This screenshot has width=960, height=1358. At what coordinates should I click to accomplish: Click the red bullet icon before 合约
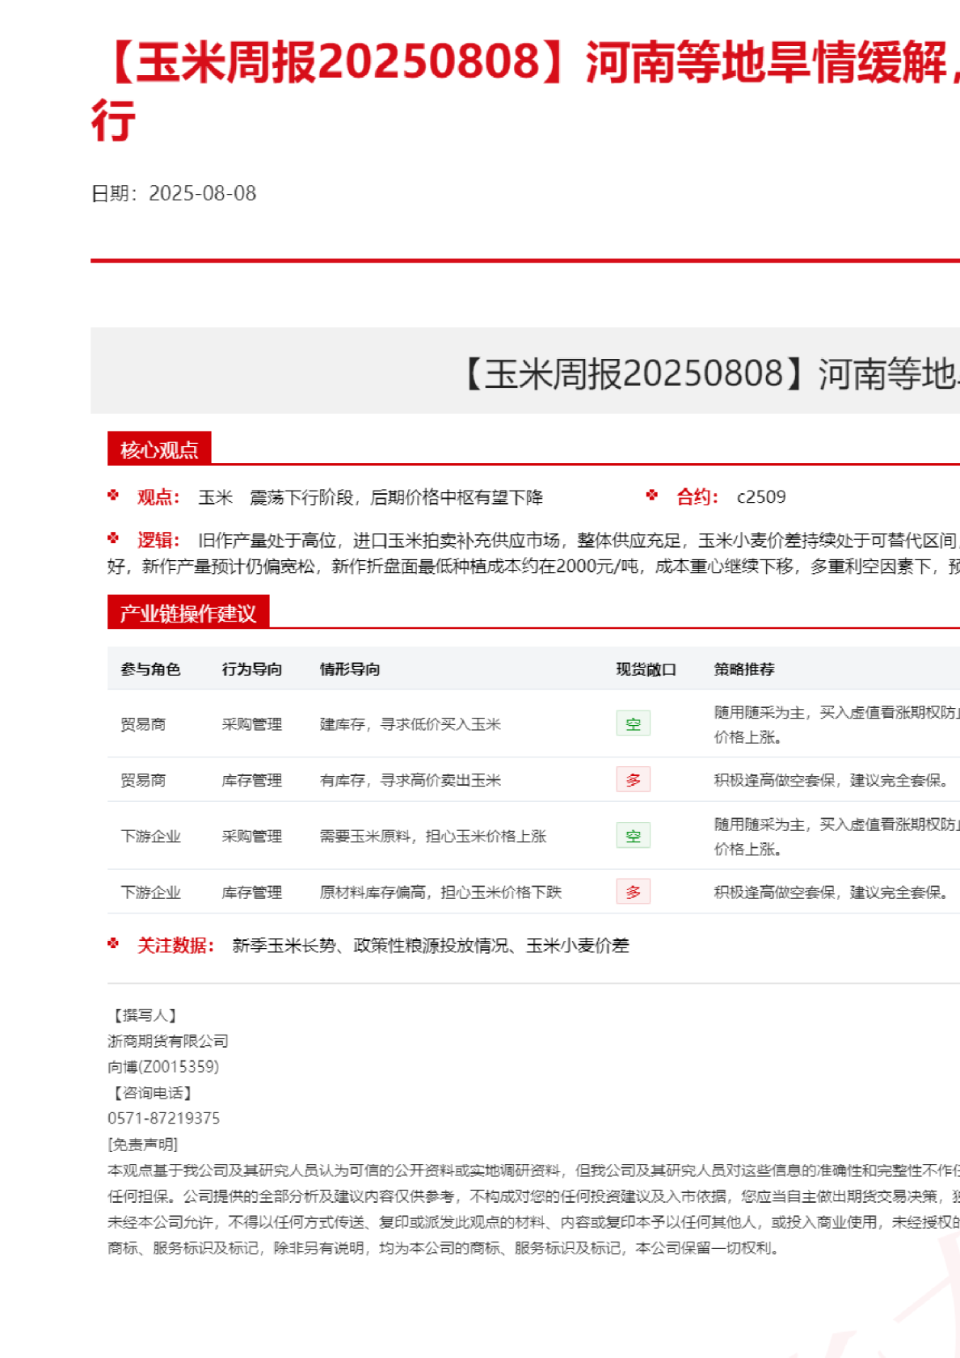652,496
